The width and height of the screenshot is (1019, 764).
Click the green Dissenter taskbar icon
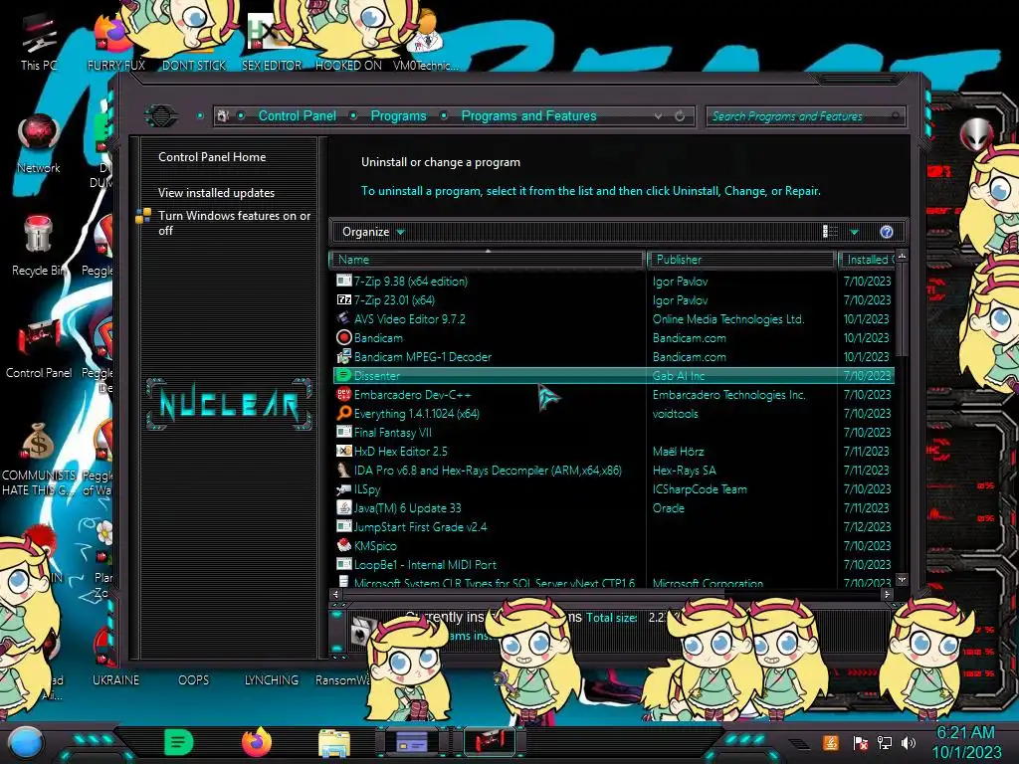pos(179,742)
